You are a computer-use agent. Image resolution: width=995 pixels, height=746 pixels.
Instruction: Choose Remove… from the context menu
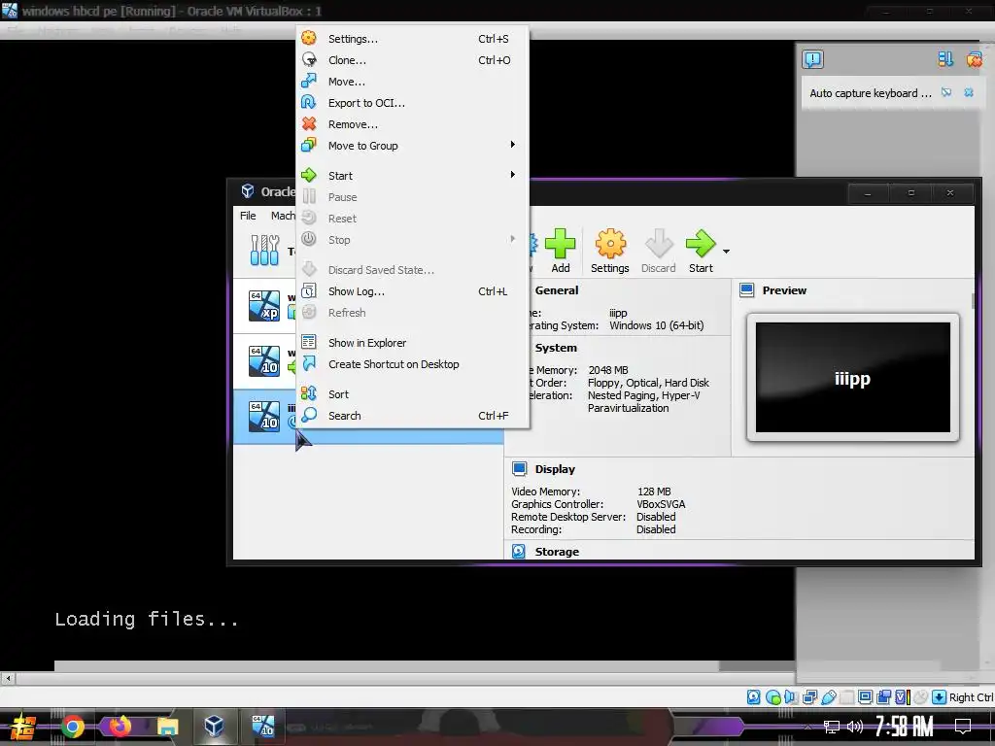412,124
